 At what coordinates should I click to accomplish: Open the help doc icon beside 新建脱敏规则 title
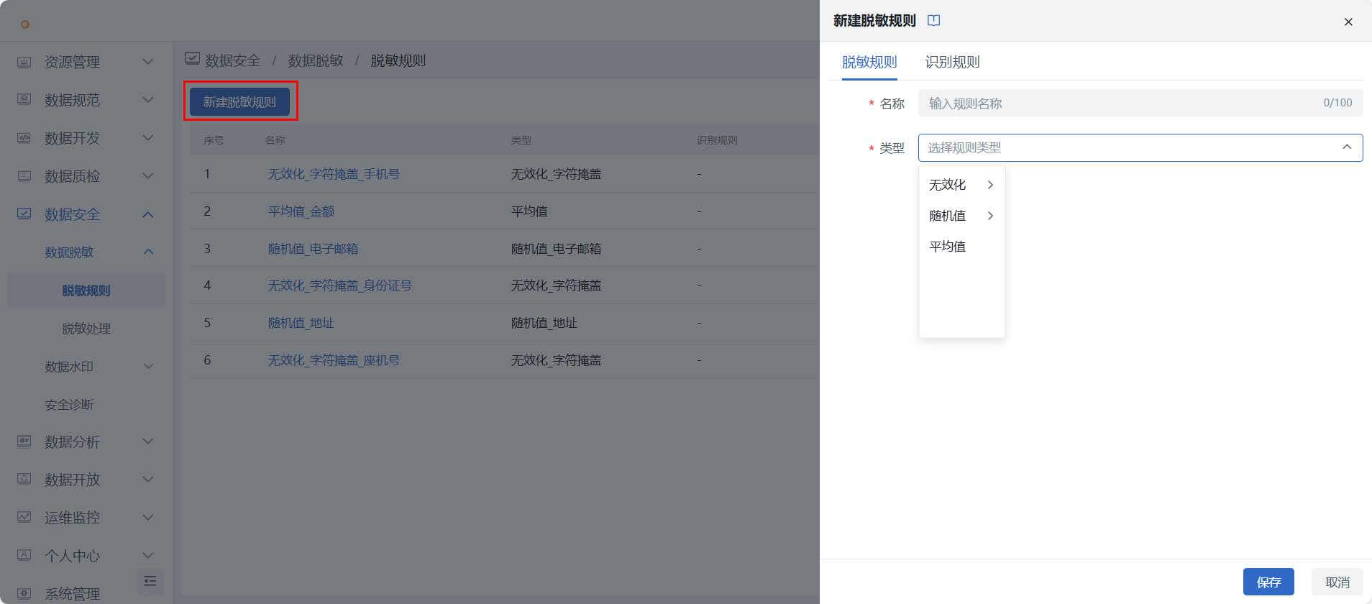pyautogui.click(x=933, y=21)
